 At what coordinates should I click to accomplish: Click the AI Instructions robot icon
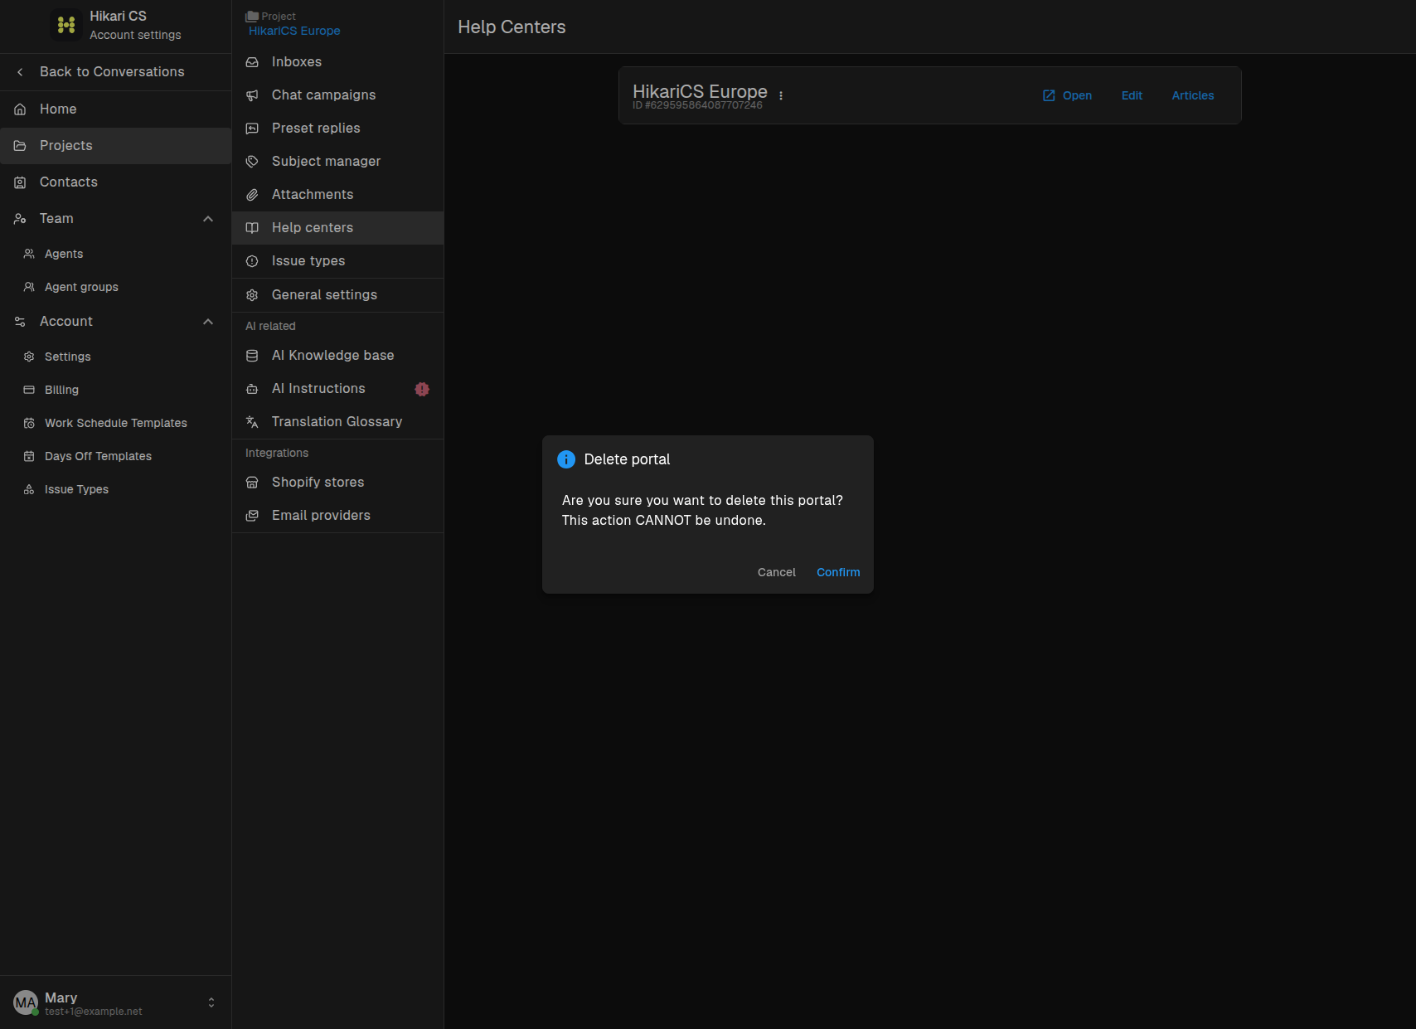(252, 389)
